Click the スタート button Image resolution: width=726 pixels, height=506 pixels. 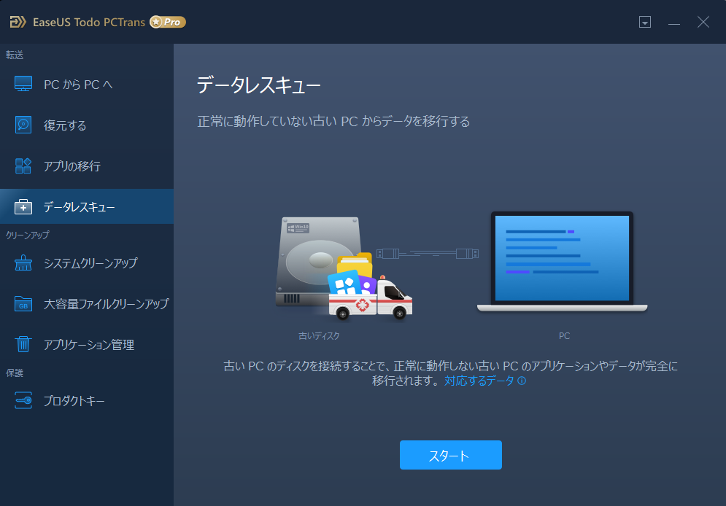450,455
